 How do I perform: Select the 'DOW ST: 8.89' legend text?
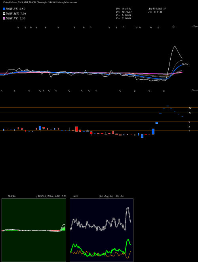(x=15, y=9)
